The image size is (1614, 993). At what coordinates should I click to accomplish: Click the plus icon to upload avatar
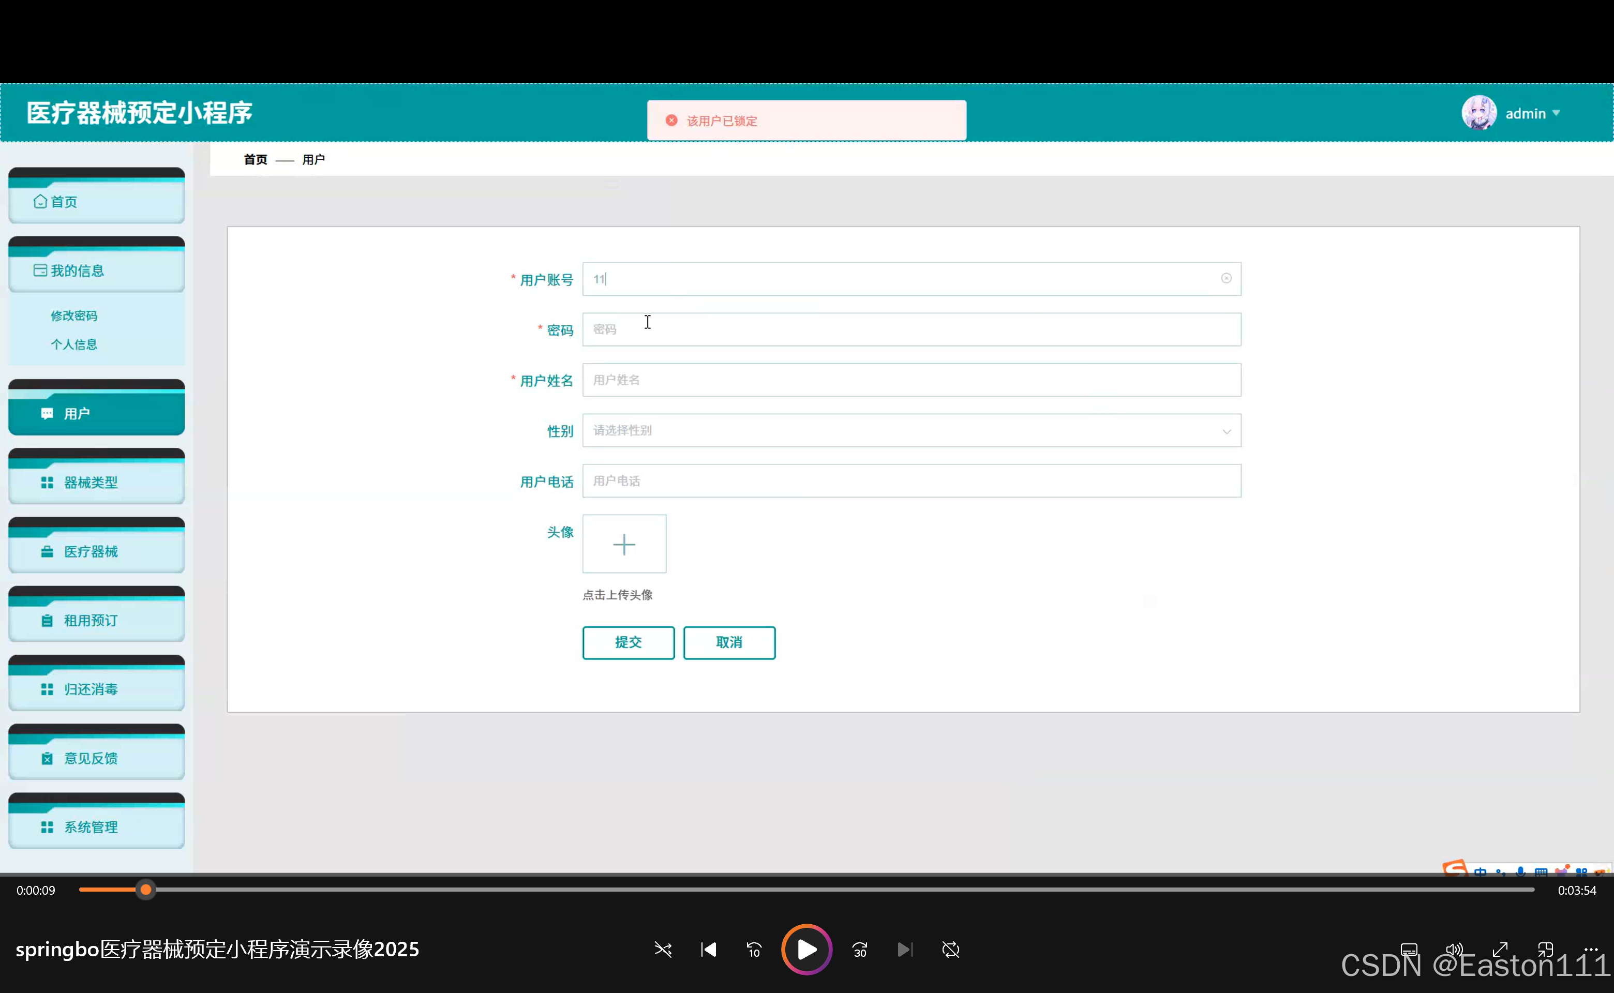[x=623, y=544]
